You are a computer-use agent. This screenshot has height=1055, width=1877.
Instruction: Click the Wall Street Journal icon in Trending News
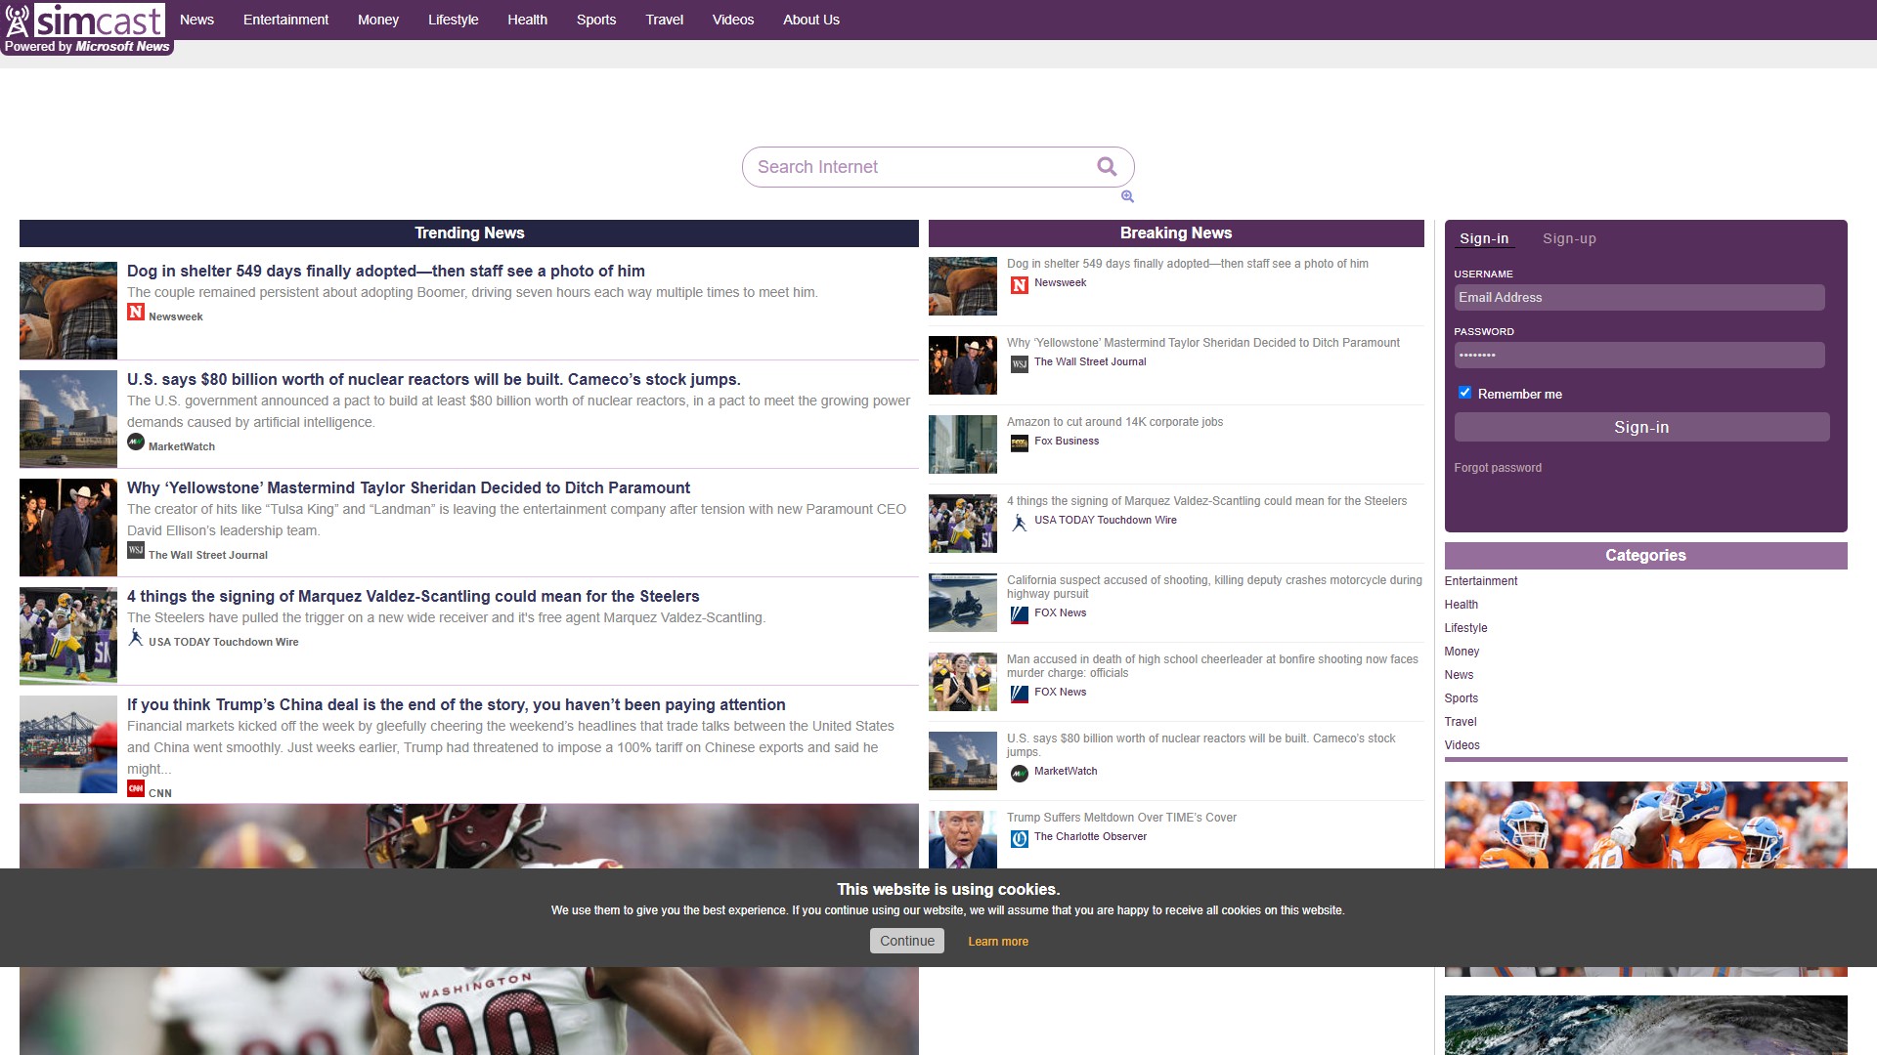coord(136,551)
